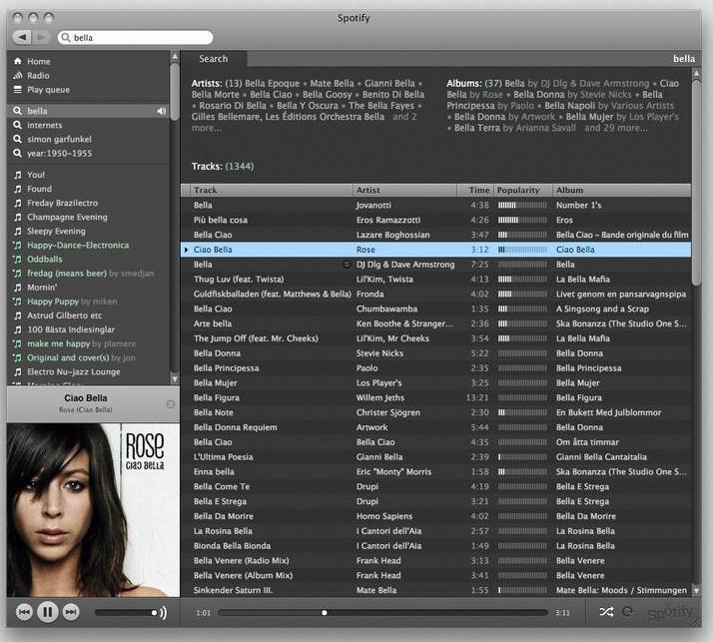Screen dimensions: 713x642
Task: Select the bella search in the sidebar
Action: (x=88, y=111)
